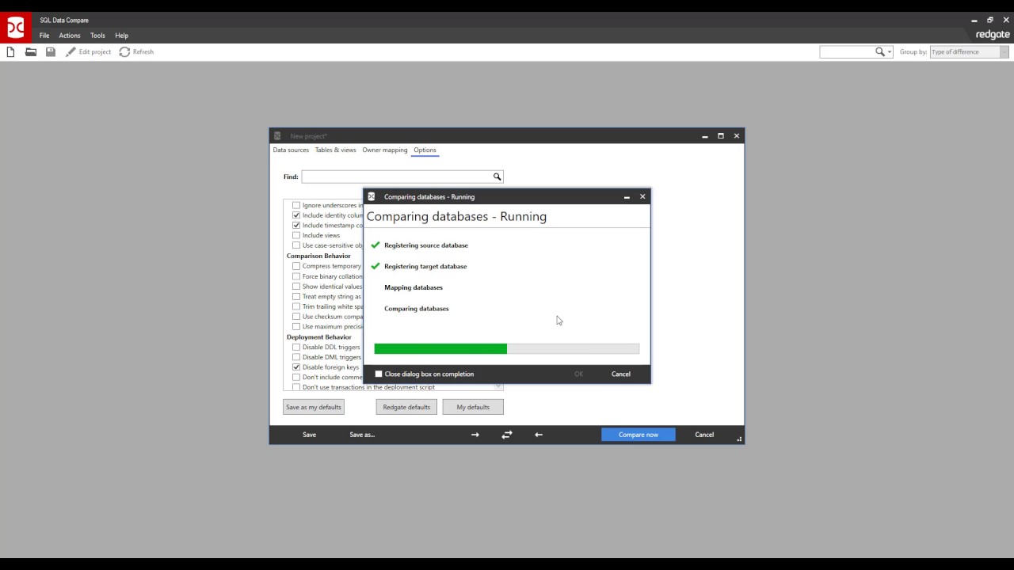The height and width of the screenshot is (570, 1014).
Task: Check the Use case-sensitive object option
Action: (296, 246)
